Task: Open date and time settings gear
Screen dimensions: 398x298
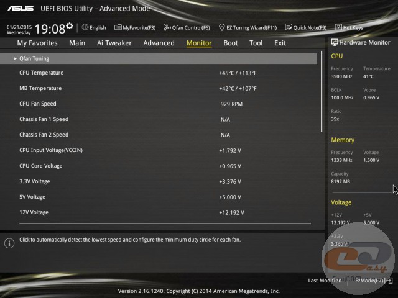Action: (70, 26)
